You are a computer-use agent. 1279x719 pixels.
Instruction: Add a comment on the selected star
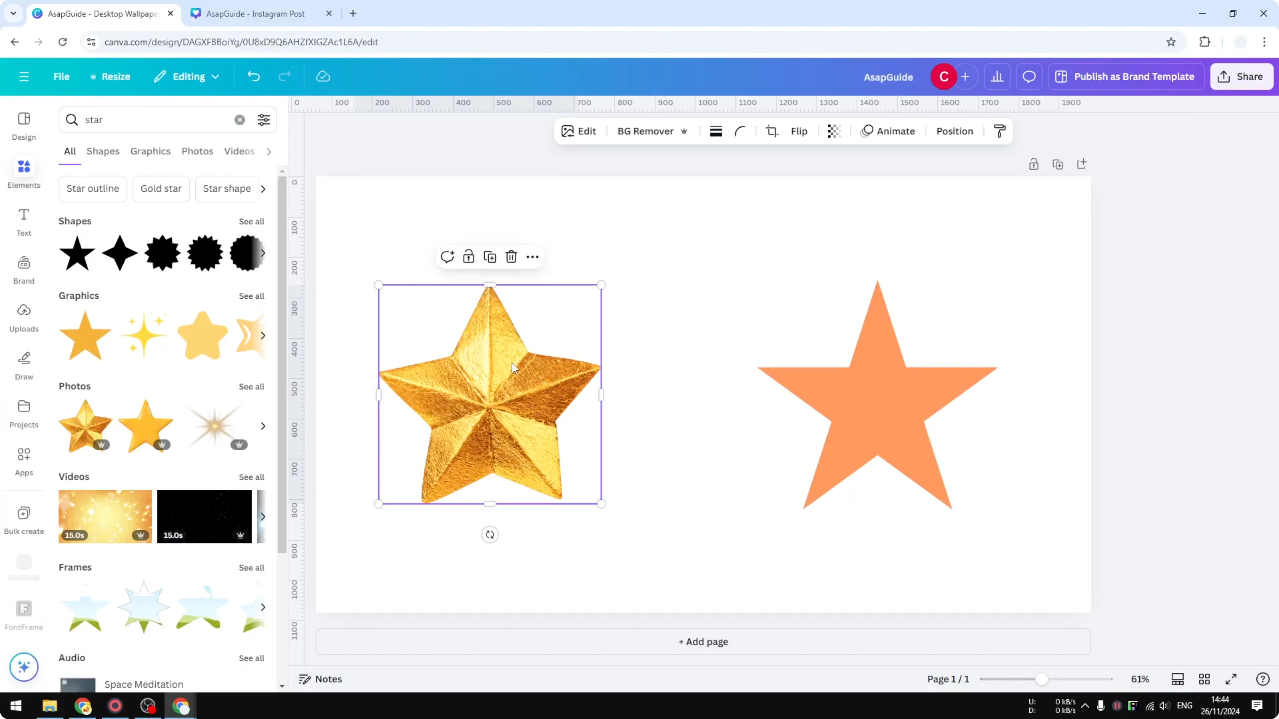pos(447,257)
